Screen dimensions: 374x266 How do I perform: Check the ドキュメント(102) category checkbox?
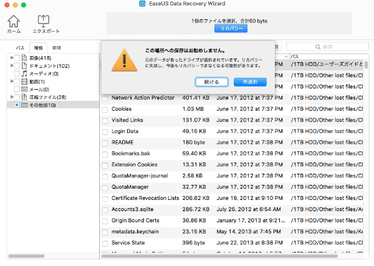(17, 66)
